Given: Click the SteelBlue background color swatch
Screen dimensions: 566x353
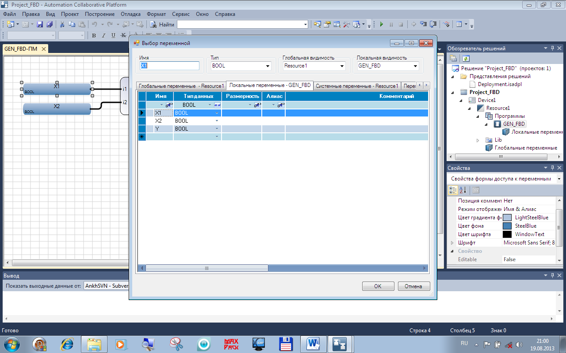Looking at the screenshot, I should pos(507,226).
